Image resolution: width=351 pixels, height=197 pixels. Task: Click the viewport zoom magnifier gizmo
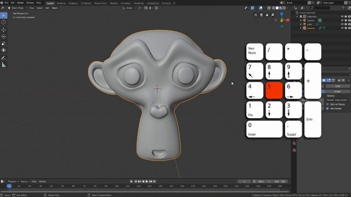tap(273, 15)
